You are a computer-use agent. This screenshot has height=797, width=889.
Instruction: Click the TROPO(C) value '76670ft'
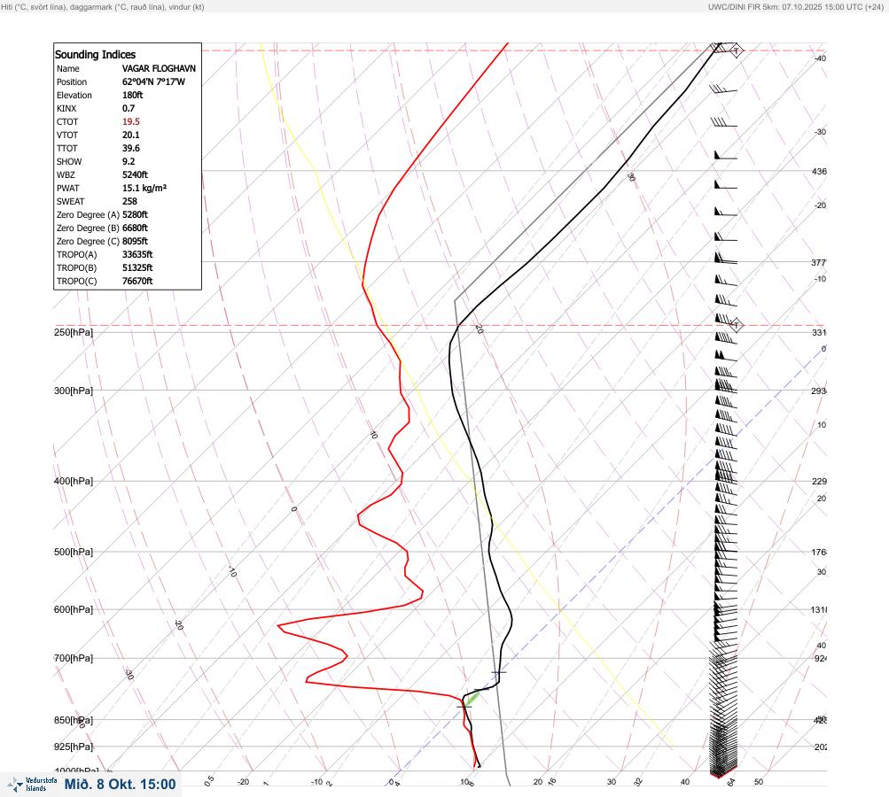(x=137, y=281)
